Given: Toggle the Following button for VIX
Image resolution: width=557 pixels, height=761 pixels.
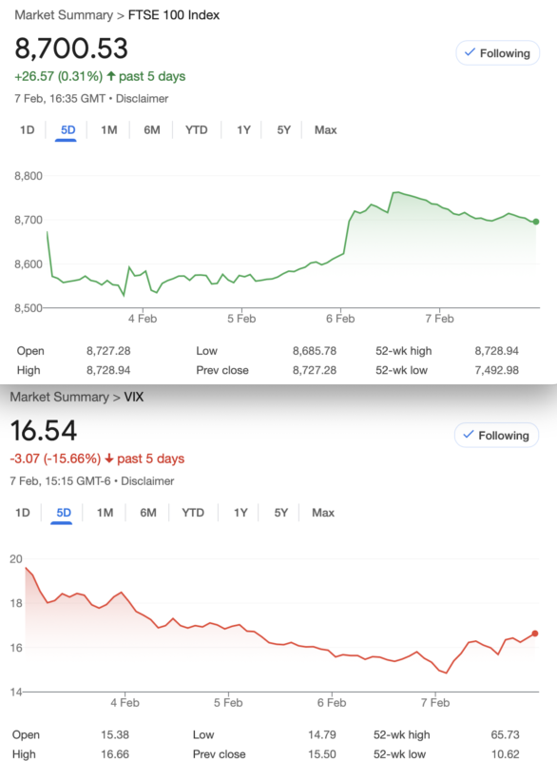Looking at the screenshot, I should [496, 436].
